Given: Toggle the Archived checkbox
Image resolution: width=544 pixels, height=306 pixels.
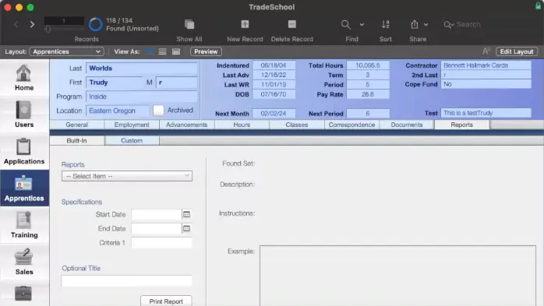Looking at the screenshot, I should [x=158, y=111].
